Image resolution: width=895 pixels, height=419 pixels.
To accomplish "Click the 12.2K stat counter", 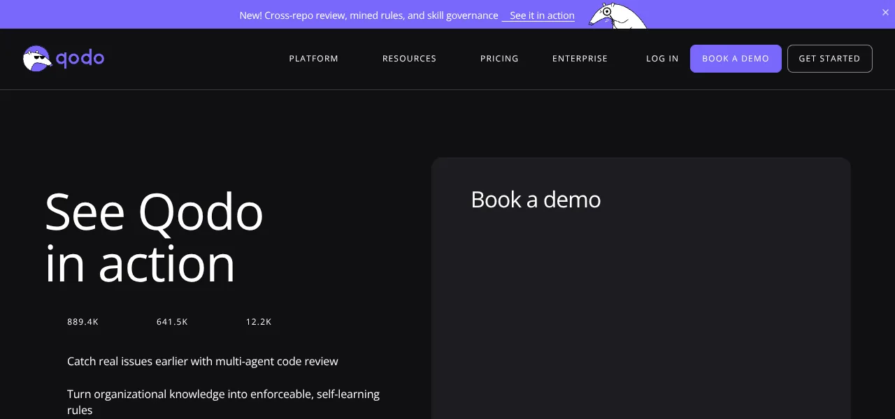I will (x=259, y=322).
